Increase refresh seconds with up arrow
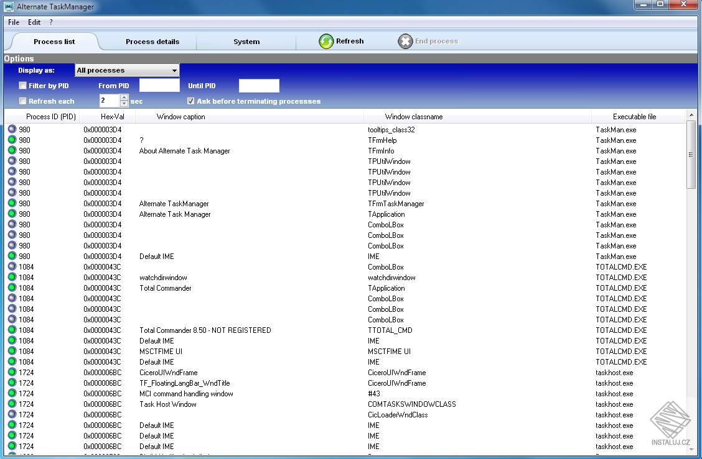 tap(124, 98)
